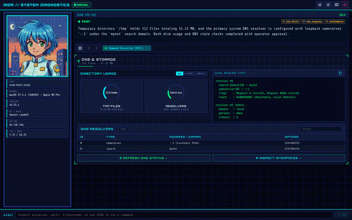
Task: Switch directory usage view to COMPACT
Action: (x=201, y=73)
